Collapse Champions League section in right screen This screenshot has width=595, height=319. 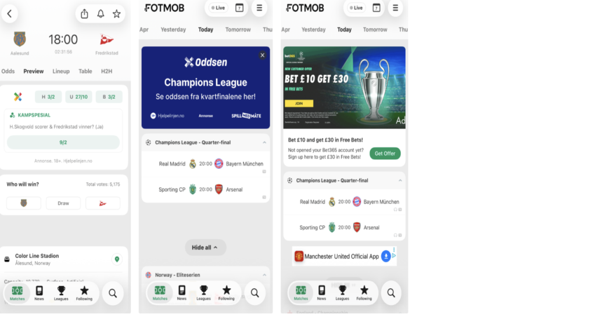click(400, 181)
